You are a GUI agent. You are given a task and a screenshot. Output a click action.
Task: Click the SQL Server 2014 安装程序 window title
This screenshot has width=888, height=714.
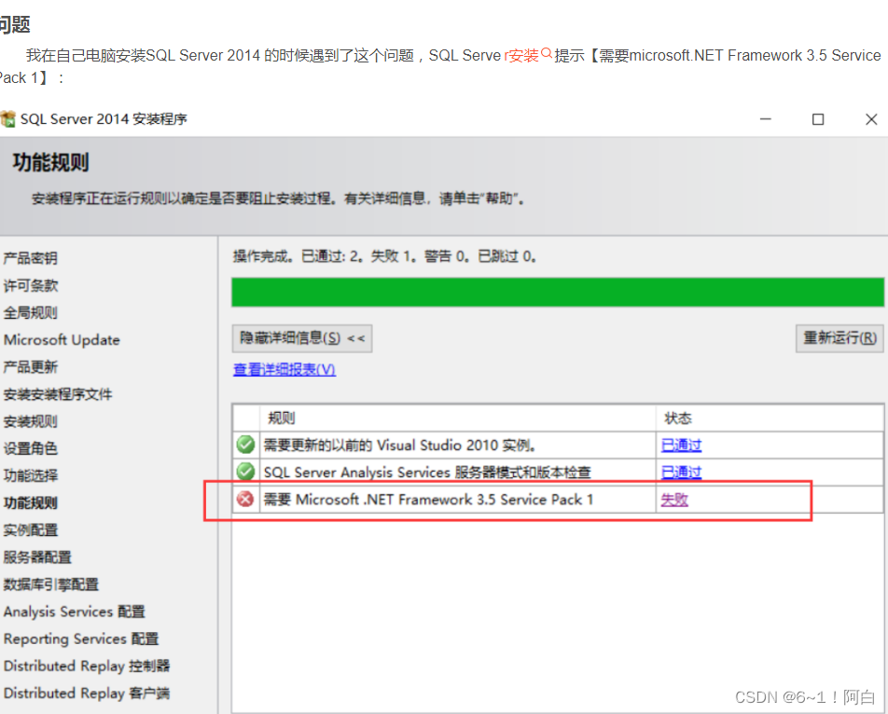click(x=104, y=119)
